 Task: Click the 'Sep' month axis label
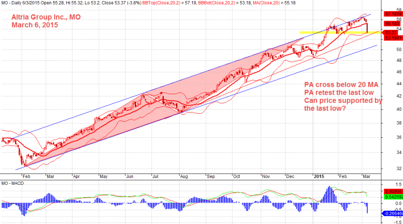pos(211,176)
